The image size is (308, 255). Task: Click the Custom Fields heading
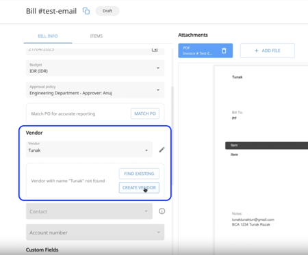(x=42, y=250)
